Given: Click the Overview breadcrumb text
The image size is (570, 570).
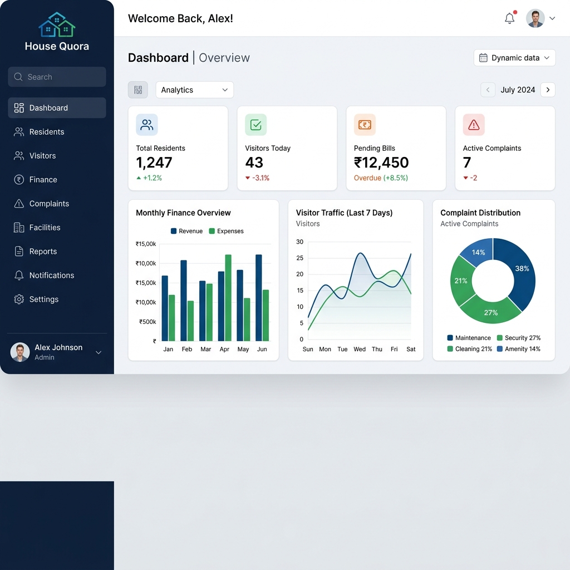Looking at the screenshot, I should pyautogui.click(x=224, y=58).
